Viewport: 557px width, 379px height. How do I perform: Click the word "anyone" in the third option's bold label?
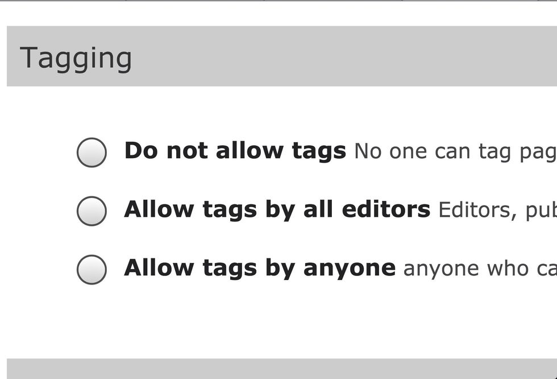click(349, 268)
